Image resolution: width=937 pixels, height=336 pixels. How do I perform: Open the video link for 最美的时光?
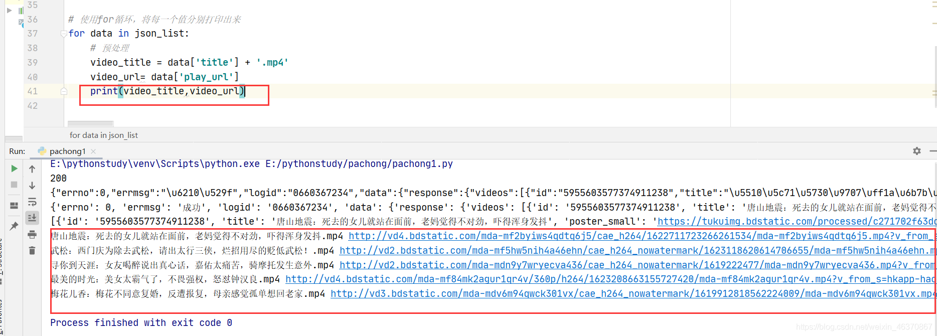pos(610,279)
